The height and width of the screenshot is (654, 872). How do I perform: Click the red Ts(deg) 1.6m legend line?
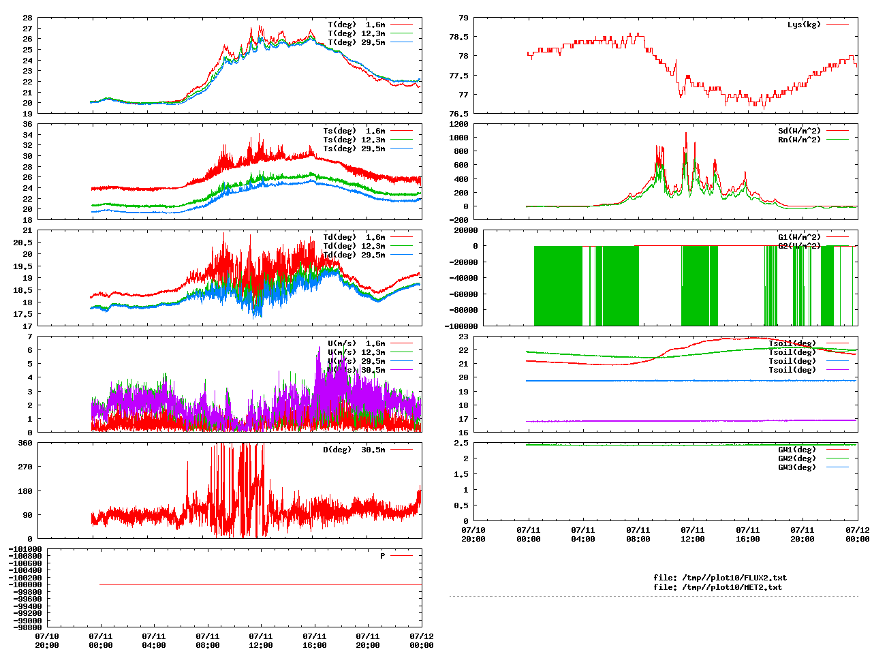pos(401,131)
